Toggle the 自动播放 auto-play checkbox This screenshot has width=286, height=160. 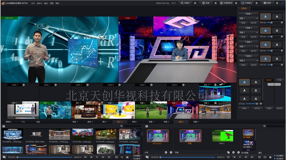pos(275,155)
